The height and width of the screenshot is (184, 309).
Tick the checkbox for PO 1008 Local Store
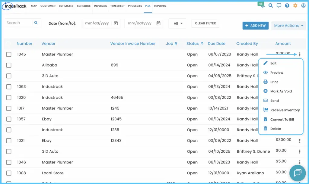pyautogui.click(x=9, y=173)
